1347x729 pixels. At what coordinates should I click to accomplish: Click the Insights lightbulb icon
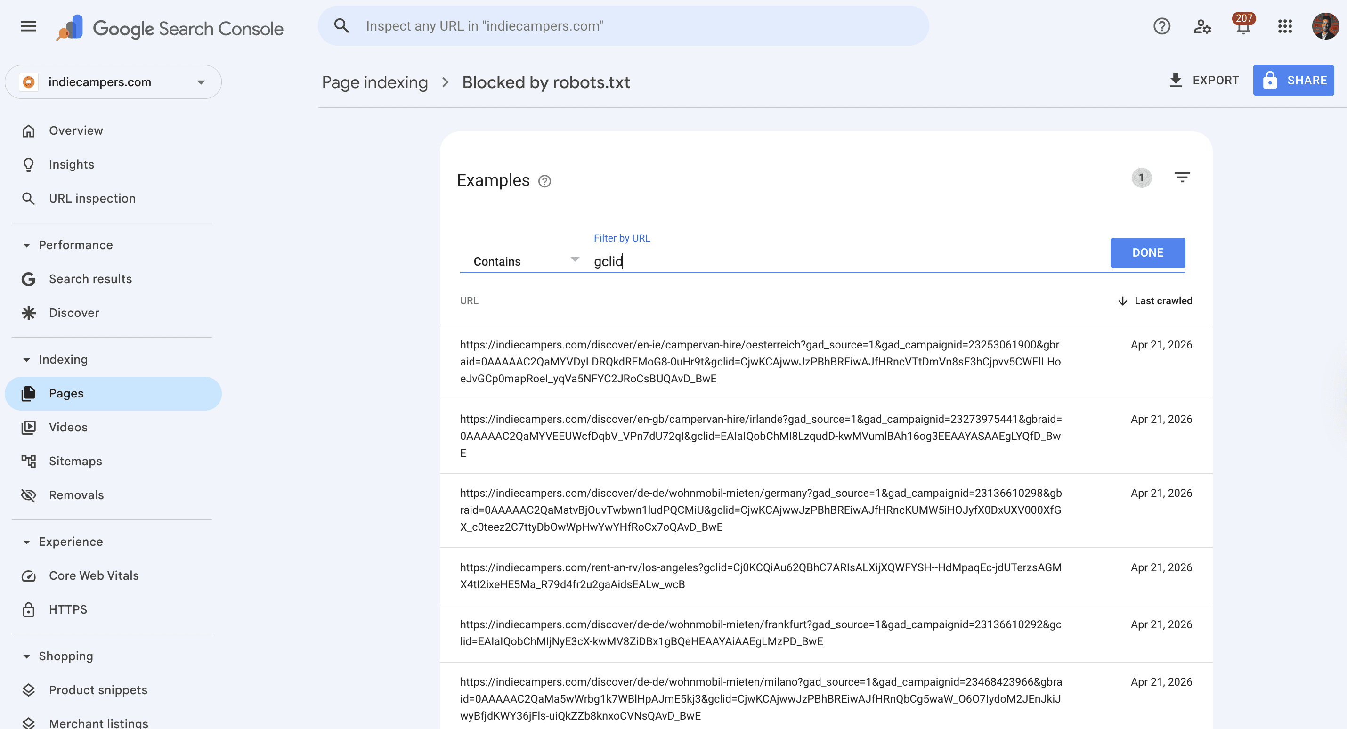[x=28, y=165]
